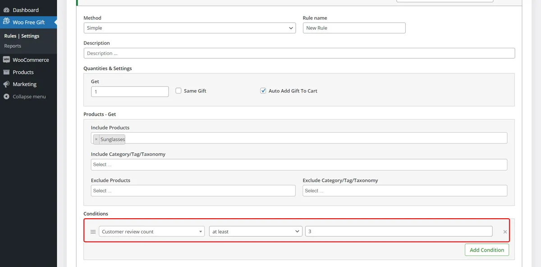Click the Description text field
The width and height of the screenshot is (541, 267).
[299, 53]
